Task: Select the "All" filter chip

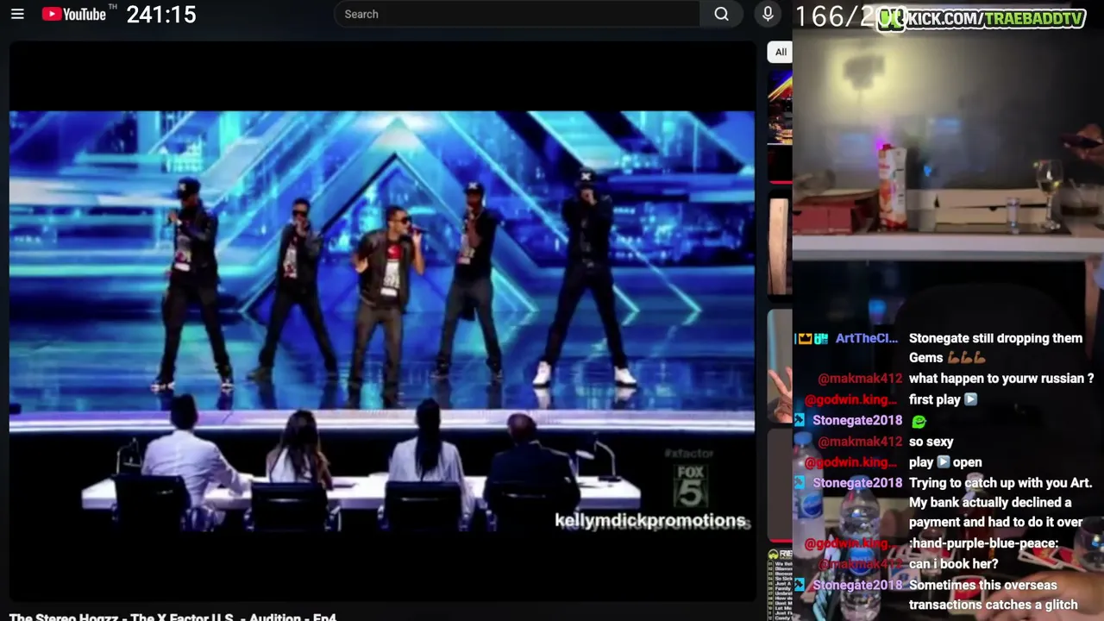Action: 781,52
